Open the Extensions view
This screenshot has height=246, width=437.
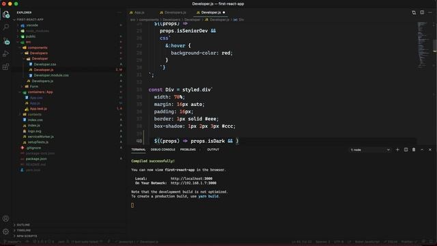point(6,67)
